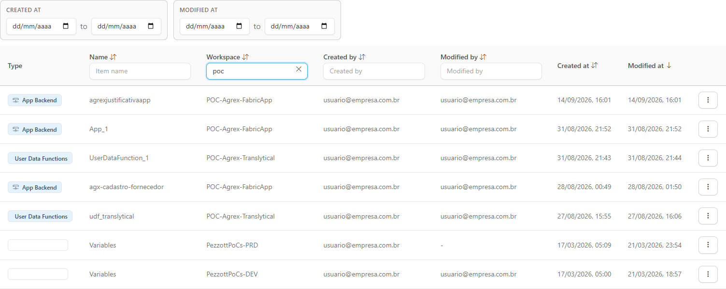Sort the table by Name column
Image resolution: width=726 pixels, height=289 pixels.
(114, 57)
